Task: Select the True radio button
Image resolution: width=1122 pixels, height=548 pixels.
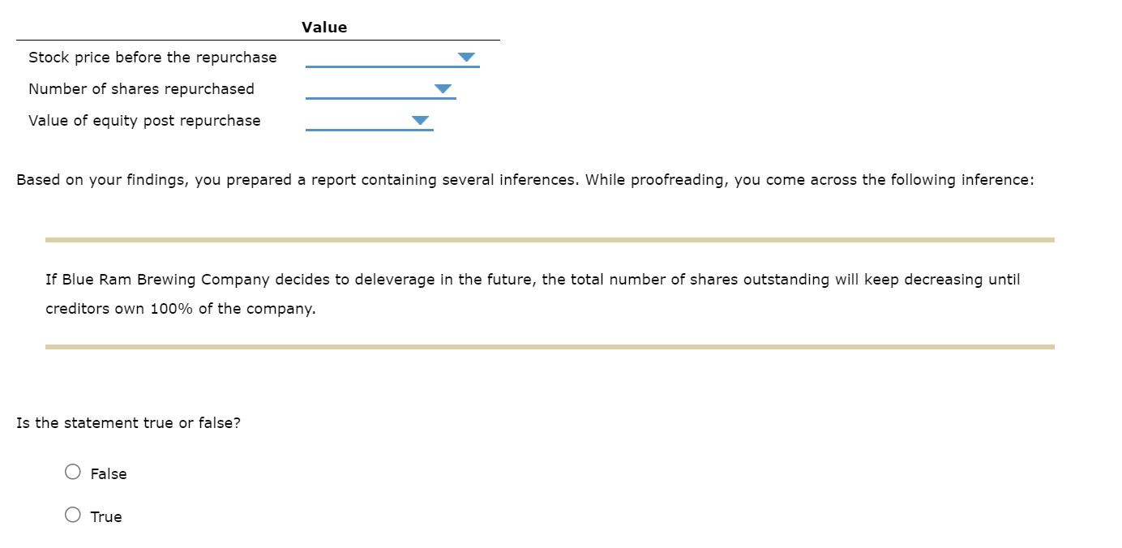Action: (72, 514)
